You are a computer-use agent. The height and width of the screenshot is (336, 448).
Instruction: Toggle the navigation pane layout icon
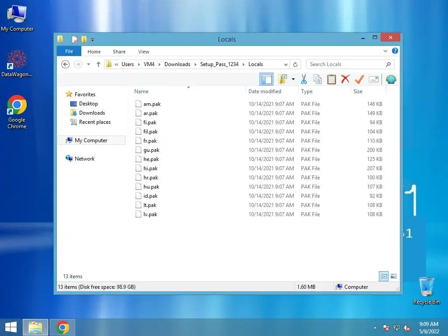[266, 79]
